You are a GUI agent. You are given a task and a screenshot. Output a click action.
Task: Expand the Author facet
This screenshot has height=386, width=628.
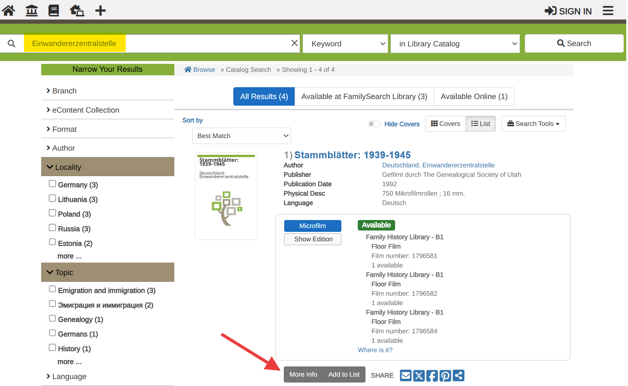[x=108, y=148]
